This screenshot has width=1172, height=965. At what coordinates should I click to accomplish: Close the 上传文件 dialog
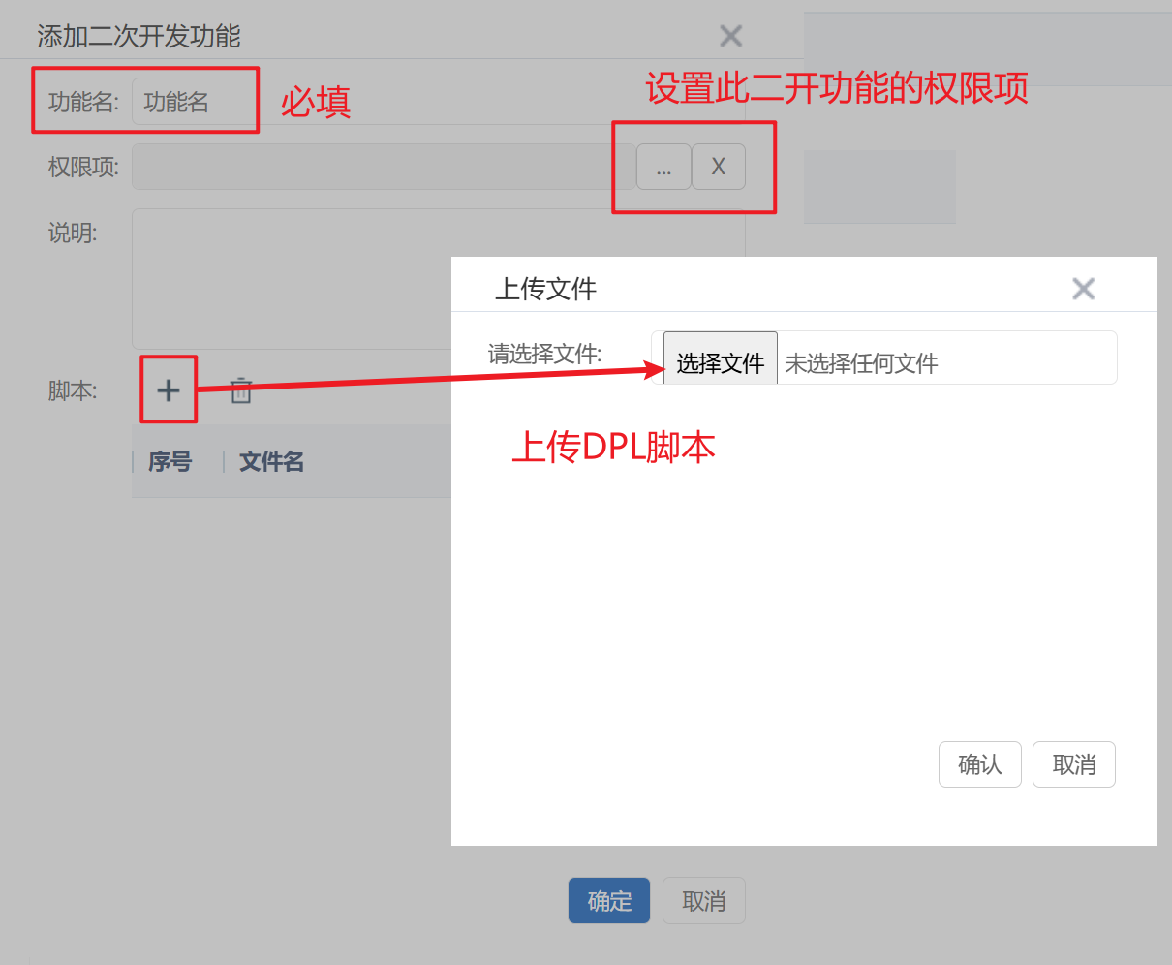(x=1083, y=289)
